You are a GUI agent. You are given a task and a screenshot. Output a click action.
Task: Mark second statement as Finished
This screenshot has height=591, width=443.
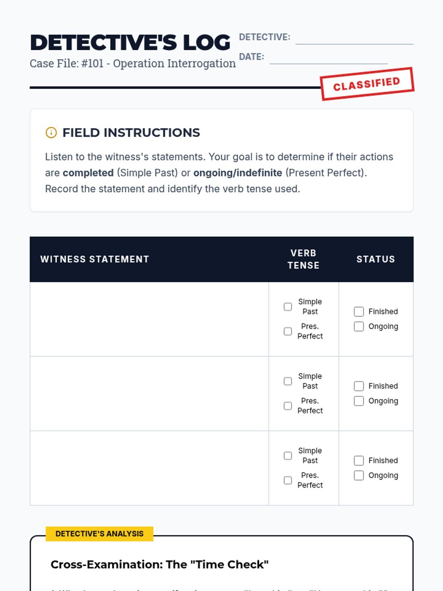click(x=359, y=386)
